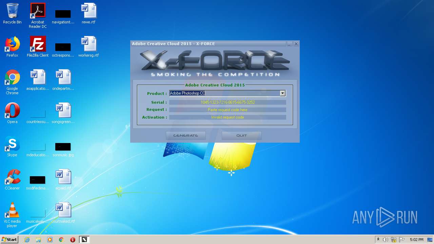This screenshot has height=244, width=434.
Task: Select the navigationt... file icon
Action: pyautogui.click(x=63, y=17)
